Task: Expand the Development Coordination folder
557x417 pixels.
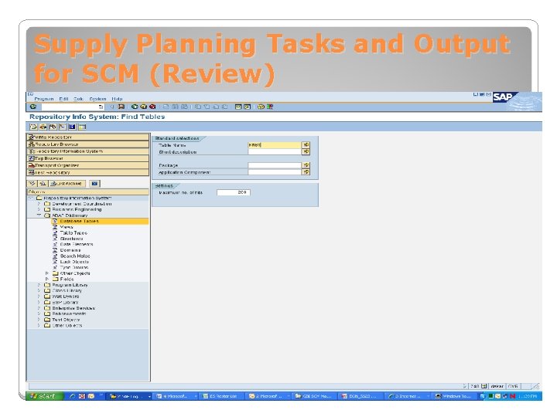Action: tap(39, 204)
